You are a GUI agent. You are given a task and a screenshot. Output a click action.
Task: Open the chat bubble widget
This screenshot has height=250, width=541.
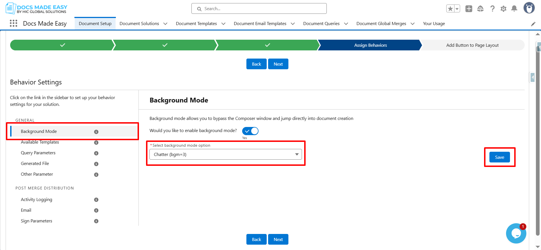point(516,233)
